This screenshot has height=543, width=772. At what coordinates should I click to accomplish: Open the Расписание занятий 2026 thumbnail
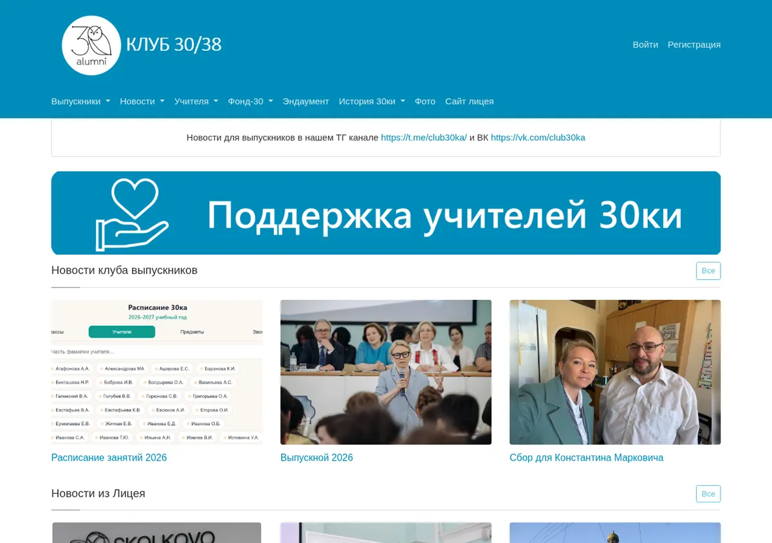click(x=157, y=372)
